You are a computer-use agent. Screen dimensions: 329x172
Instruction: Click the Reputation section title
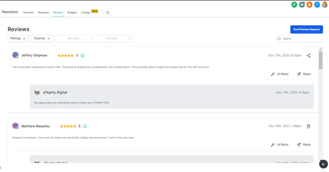[10, 12]
